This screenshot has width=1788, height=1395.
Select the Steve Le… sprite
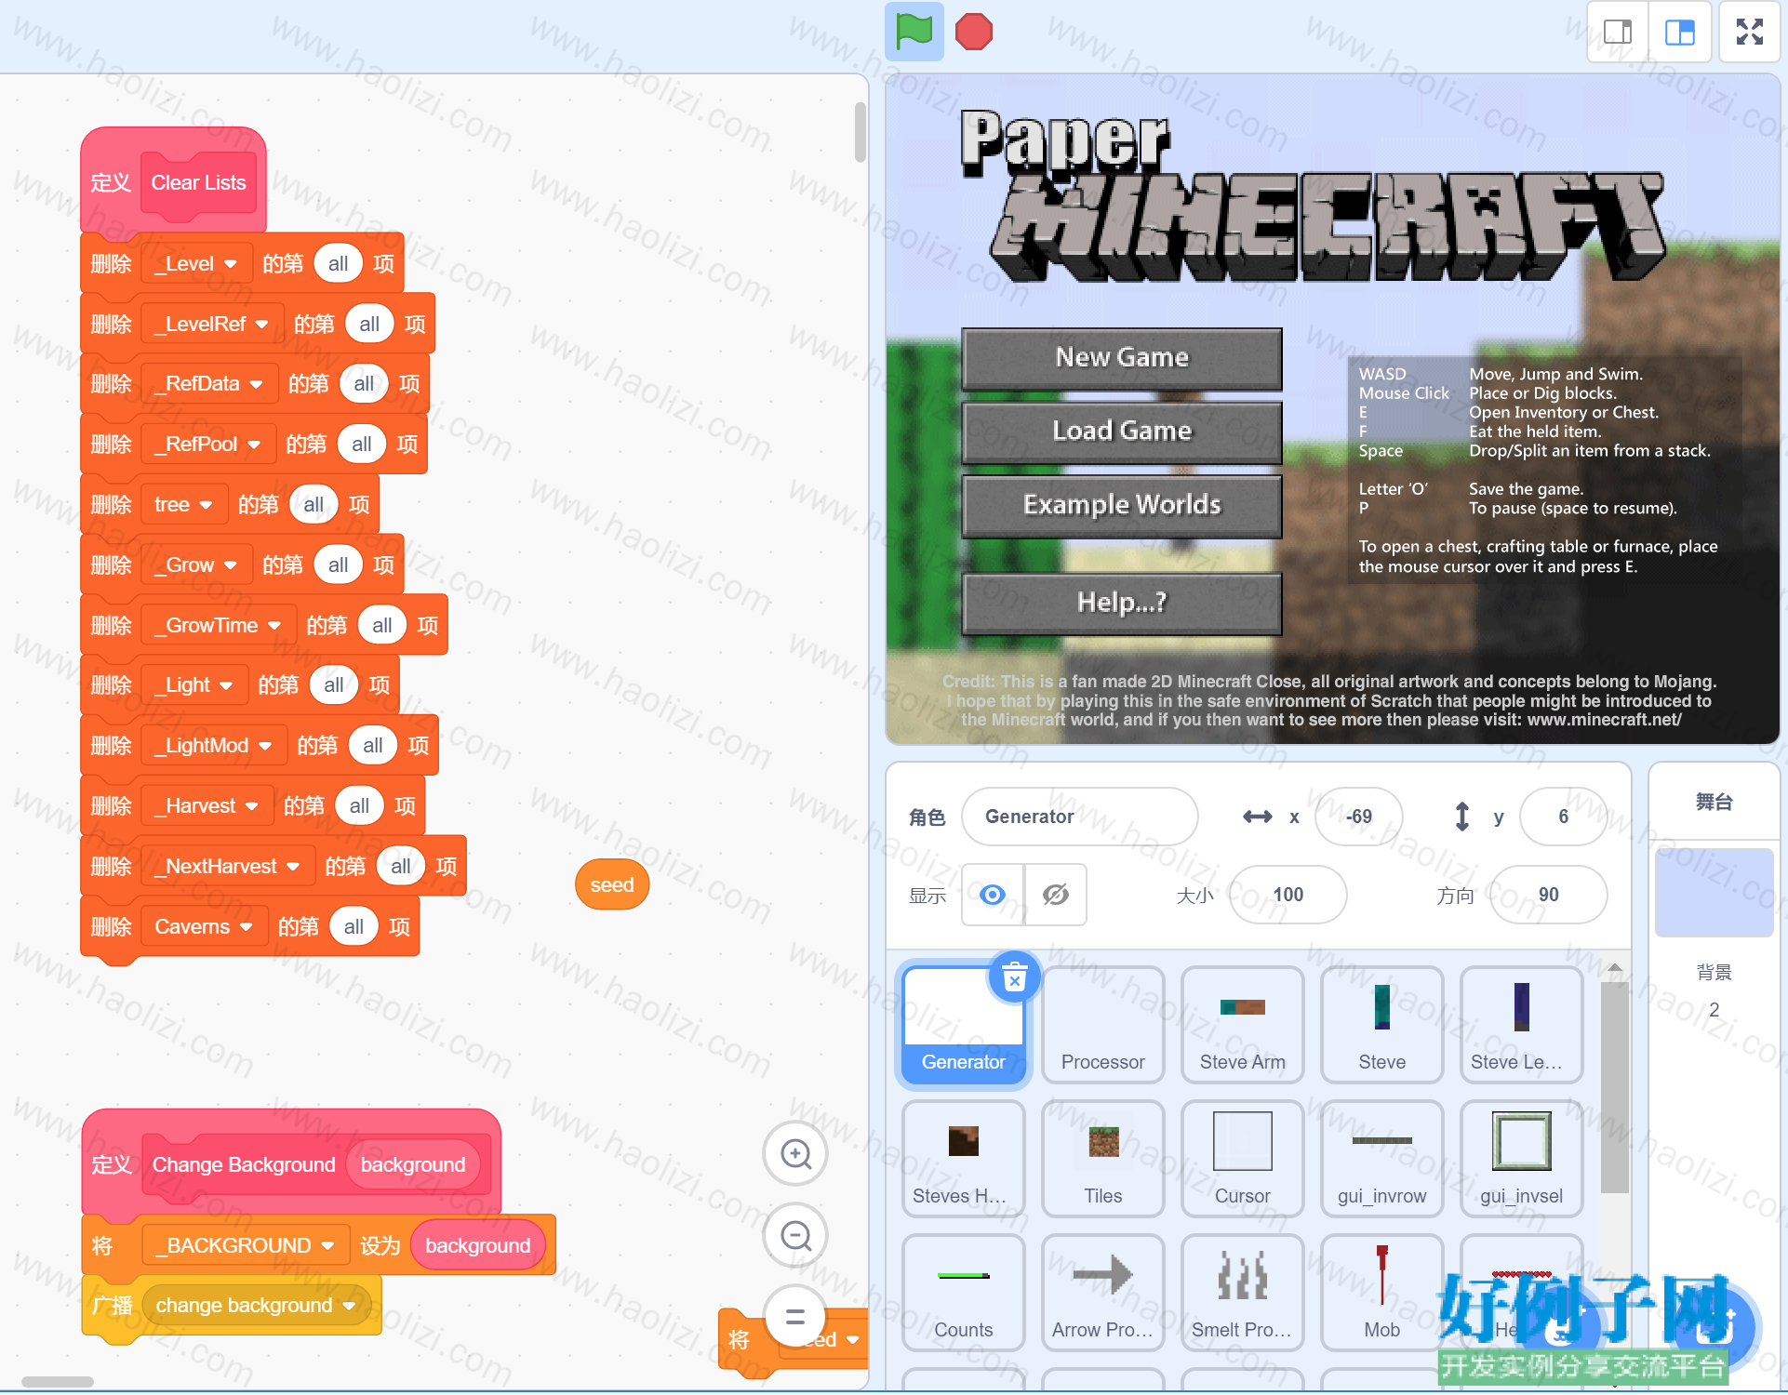[x=1522, y=1024]
